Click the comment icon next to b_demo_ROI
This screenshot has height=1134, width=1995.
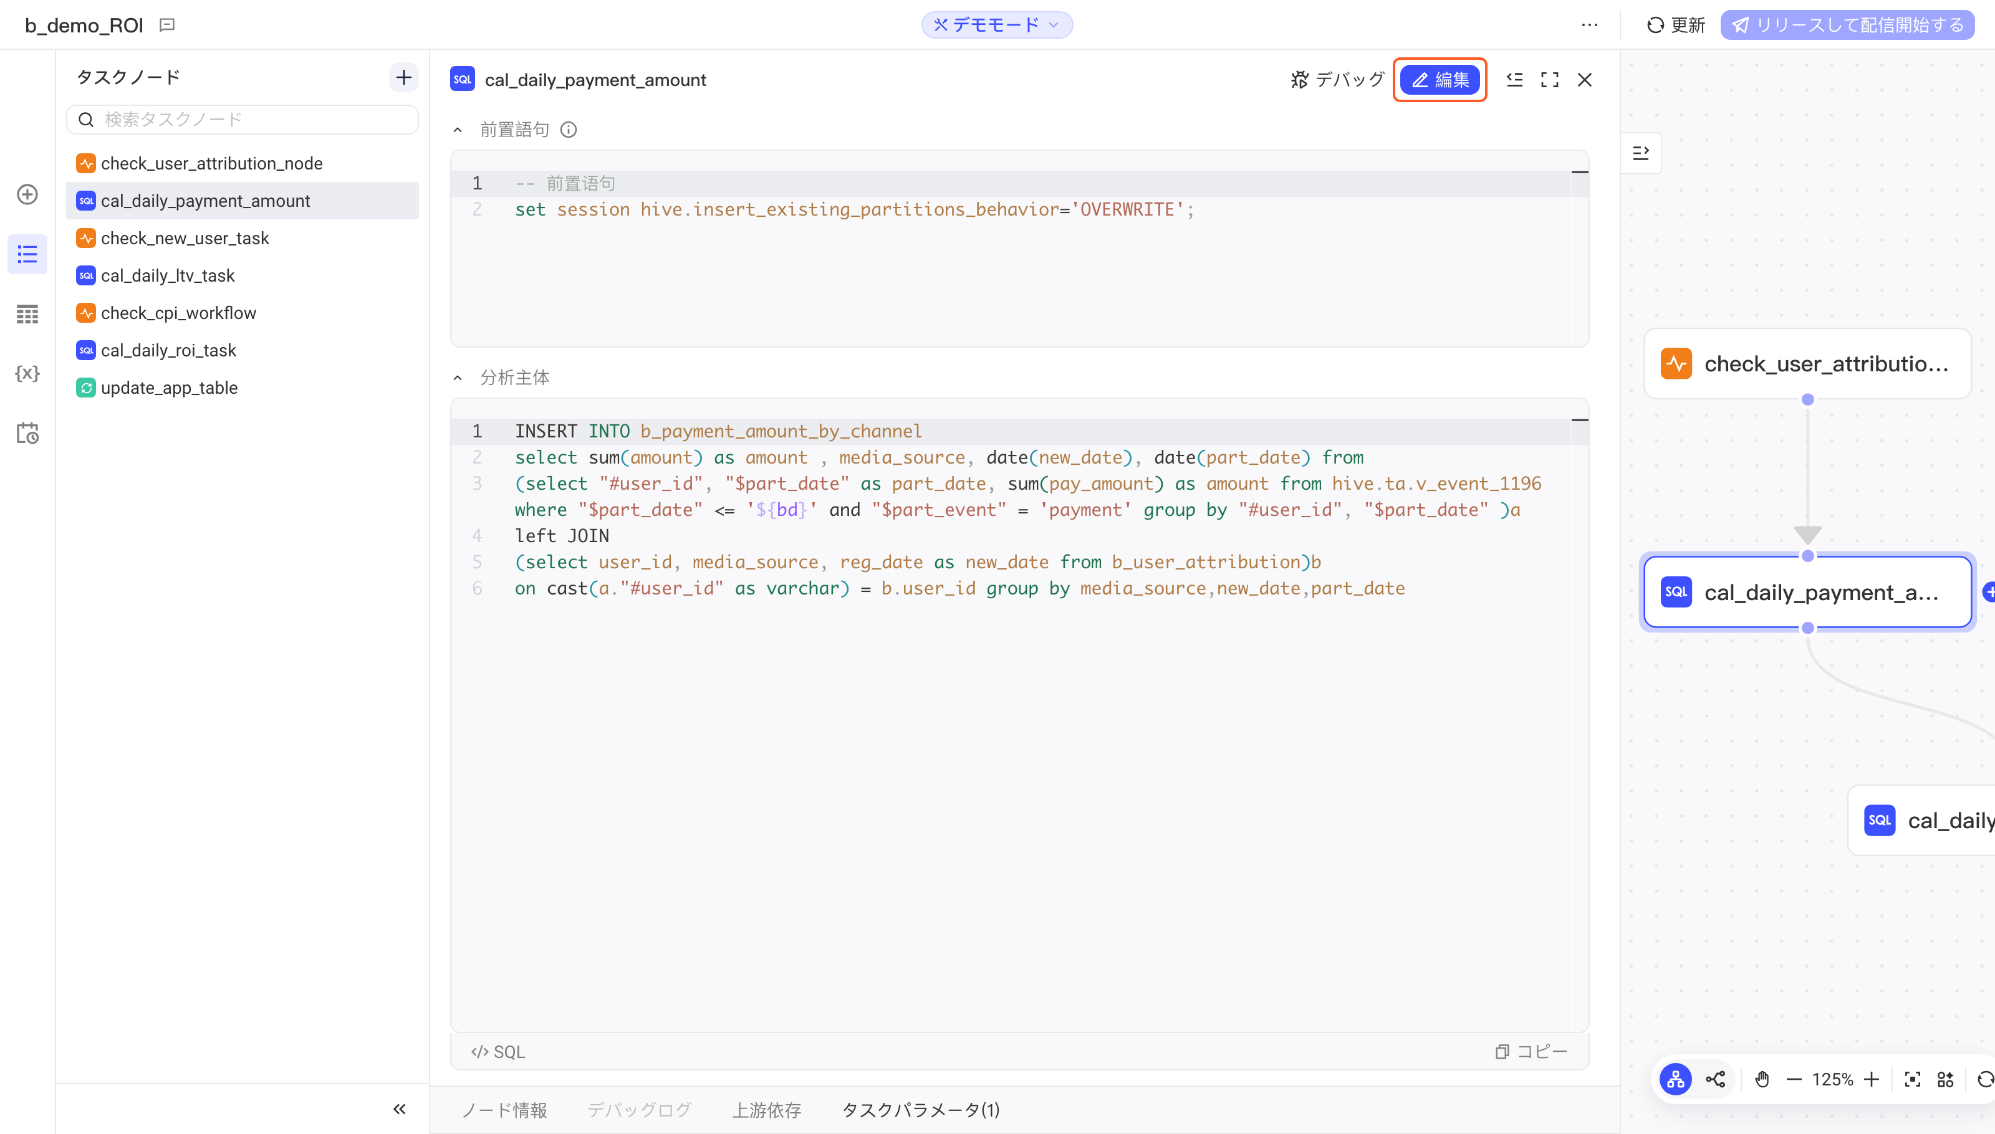pyautogui.click(x=167, y=25)
